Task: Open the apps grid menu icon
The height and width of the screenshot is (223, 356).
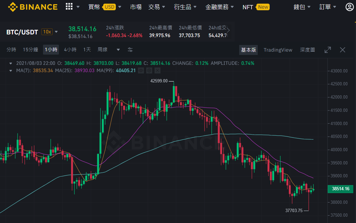Action: click(x=69, y=7)
